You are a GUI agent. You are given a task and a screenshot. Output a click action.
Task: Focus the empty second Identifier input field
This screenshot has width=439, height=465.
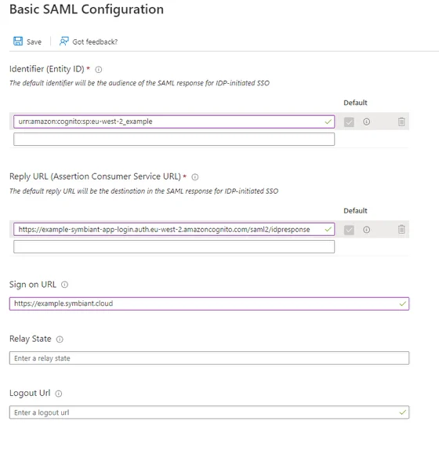point(174,140)
